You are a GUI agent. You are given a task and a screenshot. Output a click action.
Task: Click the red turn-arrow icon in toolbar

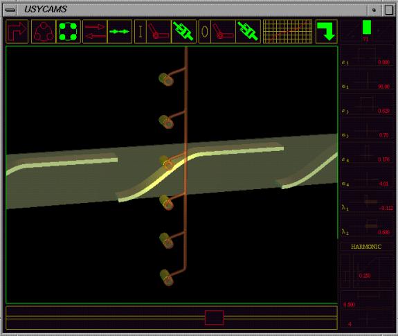(17, 31)
